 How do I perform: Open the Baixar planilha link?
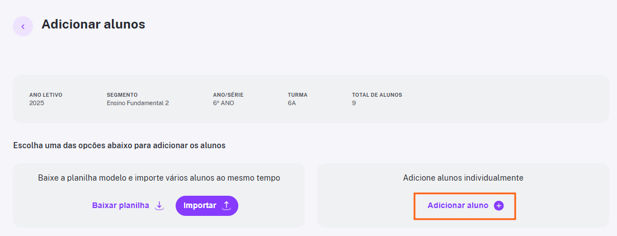click(x=120, y=205)
